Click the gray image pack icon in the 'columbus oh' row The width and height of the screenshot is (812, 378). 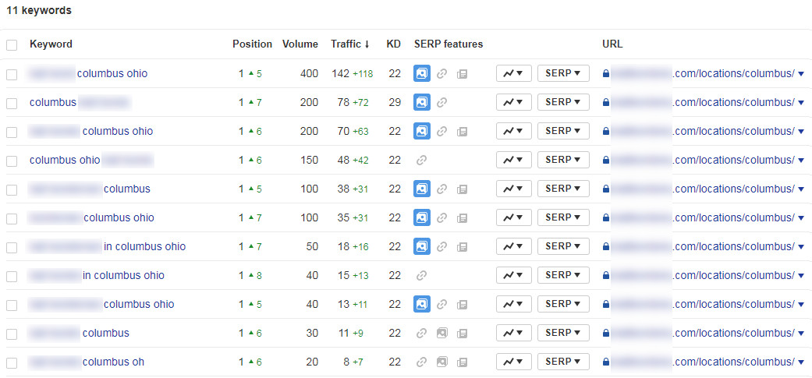(441, 362)
